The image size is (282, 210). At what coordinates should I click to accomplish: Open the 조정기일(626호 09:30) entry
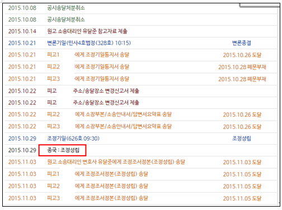coord(73,139)
